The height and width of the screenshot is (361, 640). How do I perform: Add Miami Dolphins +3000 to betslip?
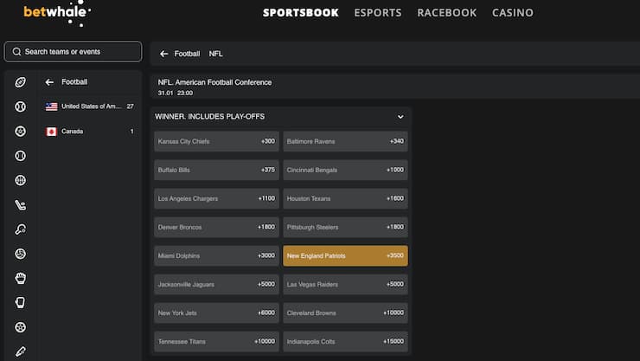tap(216, 255)
